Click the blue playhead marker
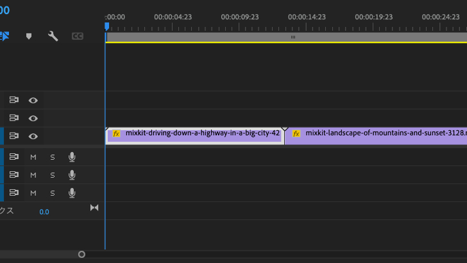This screenshot has width=467, height=263. (x=106, y=27)
